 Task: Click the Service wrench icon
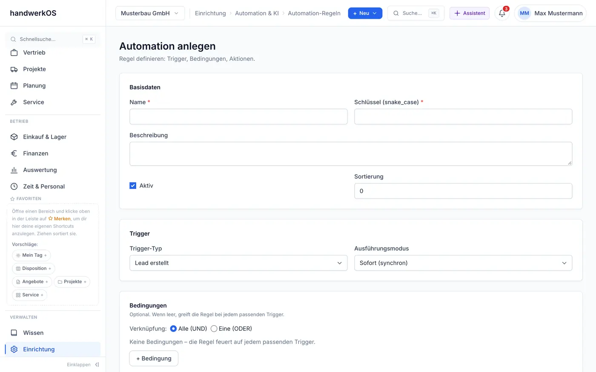pos(14,102)
